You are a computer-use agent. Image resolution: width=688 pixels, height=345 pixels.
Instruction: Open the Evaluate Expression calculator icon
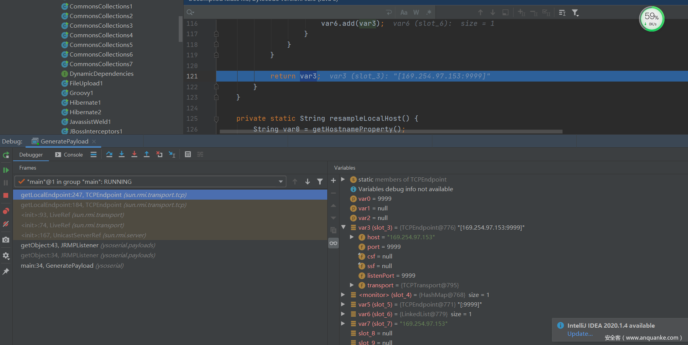point(188,154)
